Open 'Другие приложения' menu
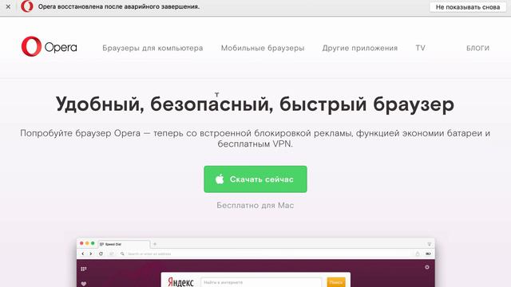 [360, 48]
